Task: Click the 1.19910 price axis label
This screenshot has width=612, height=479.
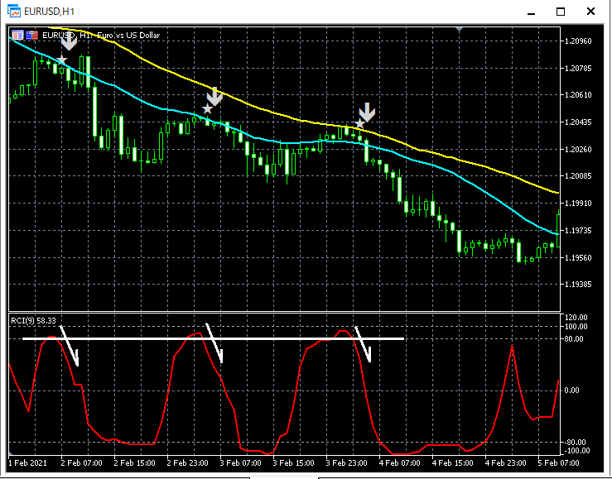Action: click(x=578, y=203)
